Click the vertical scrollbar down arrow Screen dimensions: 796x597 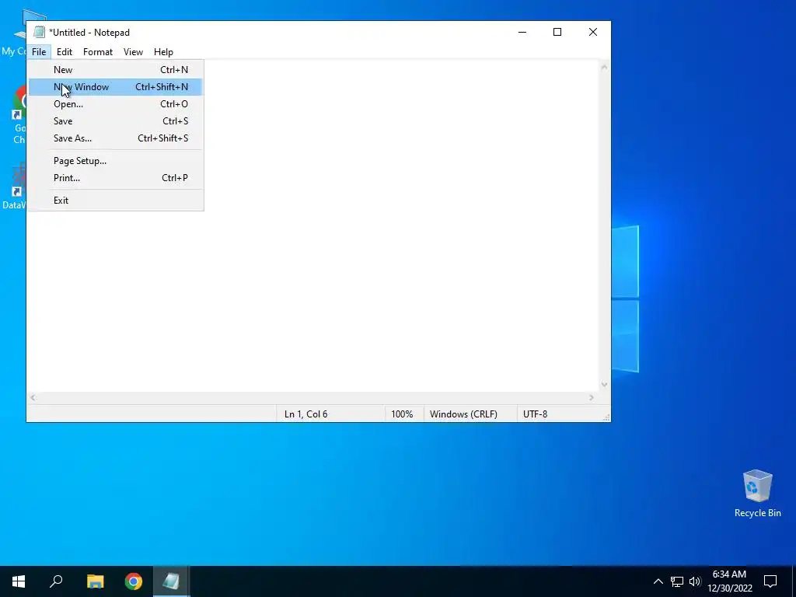coord(604,384)
